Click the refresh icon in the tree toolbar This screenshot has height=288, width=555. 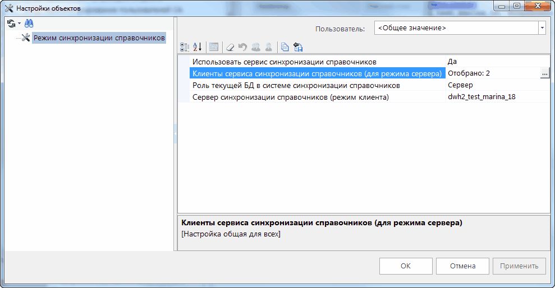click(x=10, y=24)
